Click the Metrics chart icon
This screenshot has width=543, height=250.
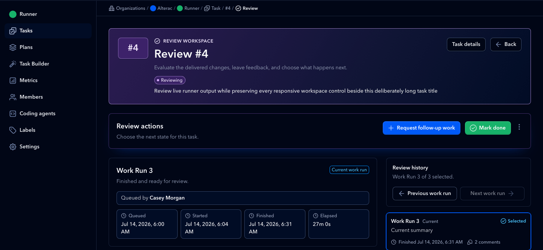point(13,81)
